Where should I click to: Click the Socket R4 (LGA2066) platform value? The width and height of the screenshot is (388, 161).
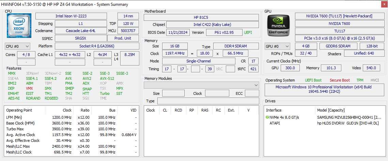coord(97,46)
